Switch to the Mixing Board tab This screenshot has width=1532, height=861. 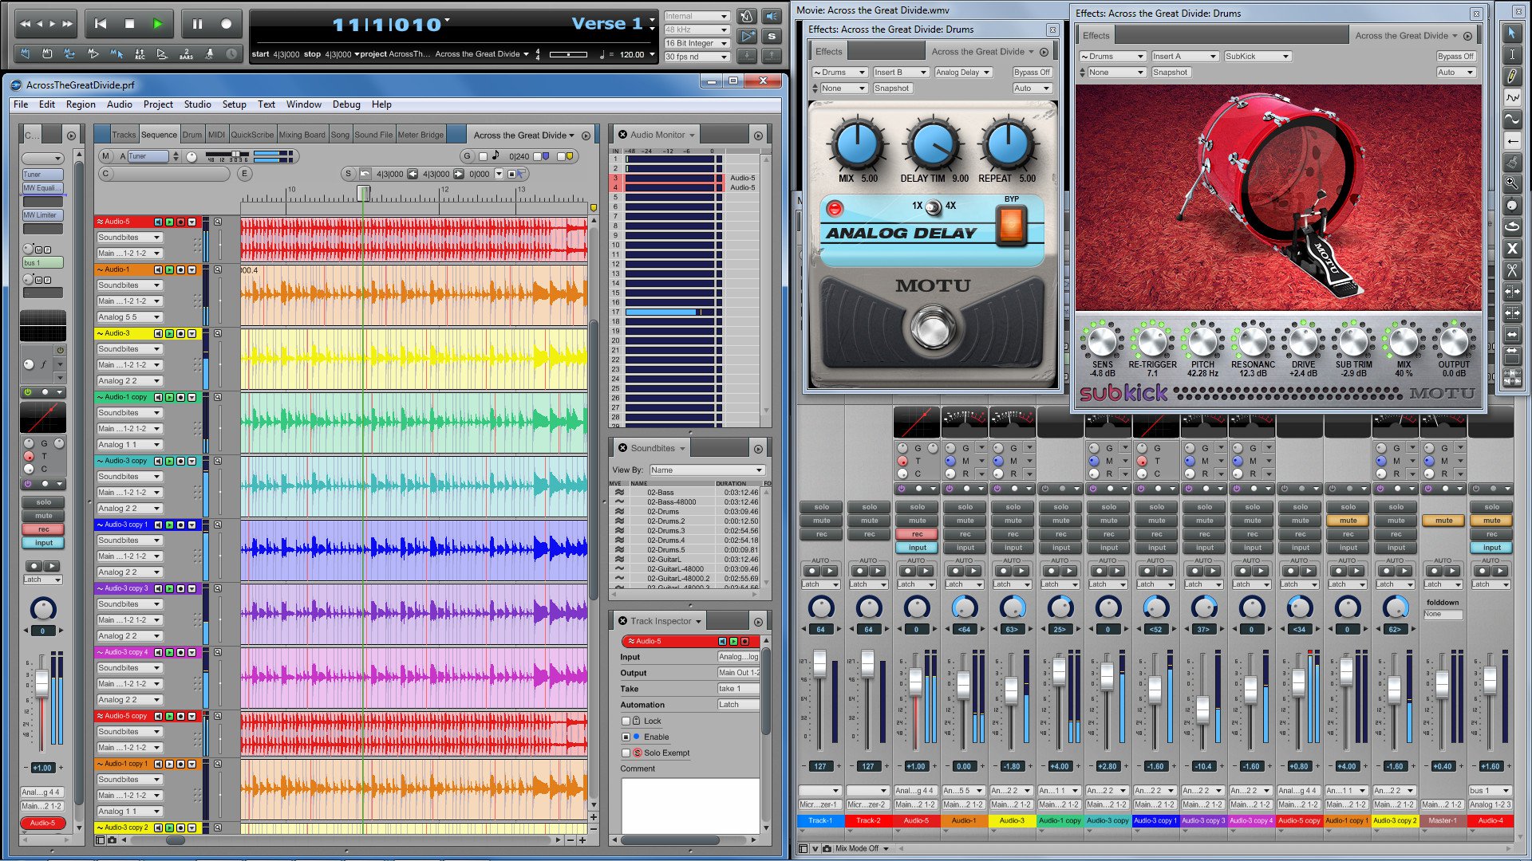pos(302,135)
